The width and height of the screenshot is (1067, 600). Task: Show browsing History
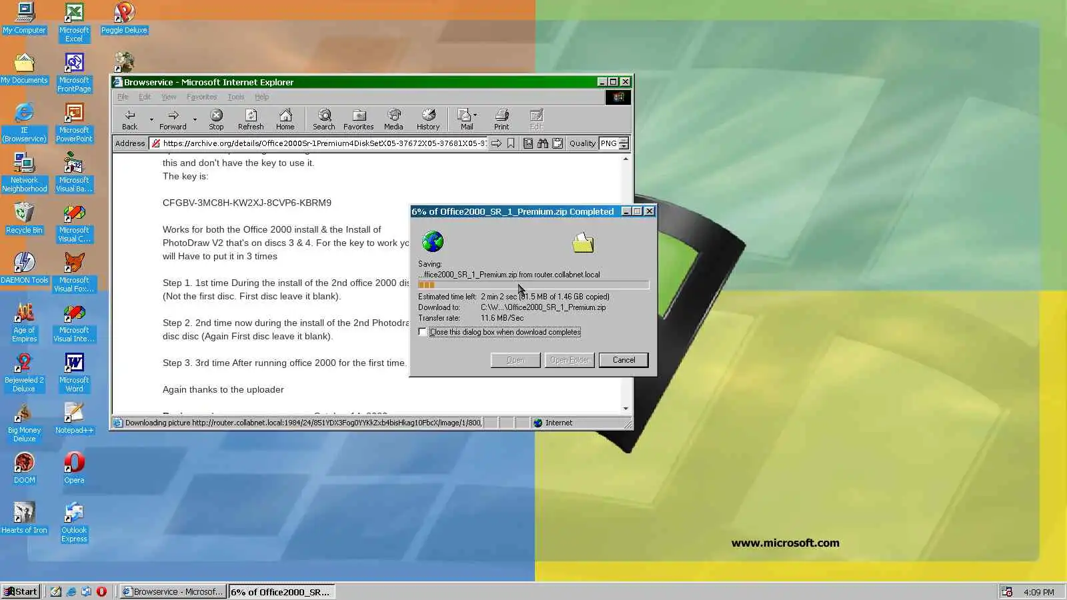tap(428, 119)
